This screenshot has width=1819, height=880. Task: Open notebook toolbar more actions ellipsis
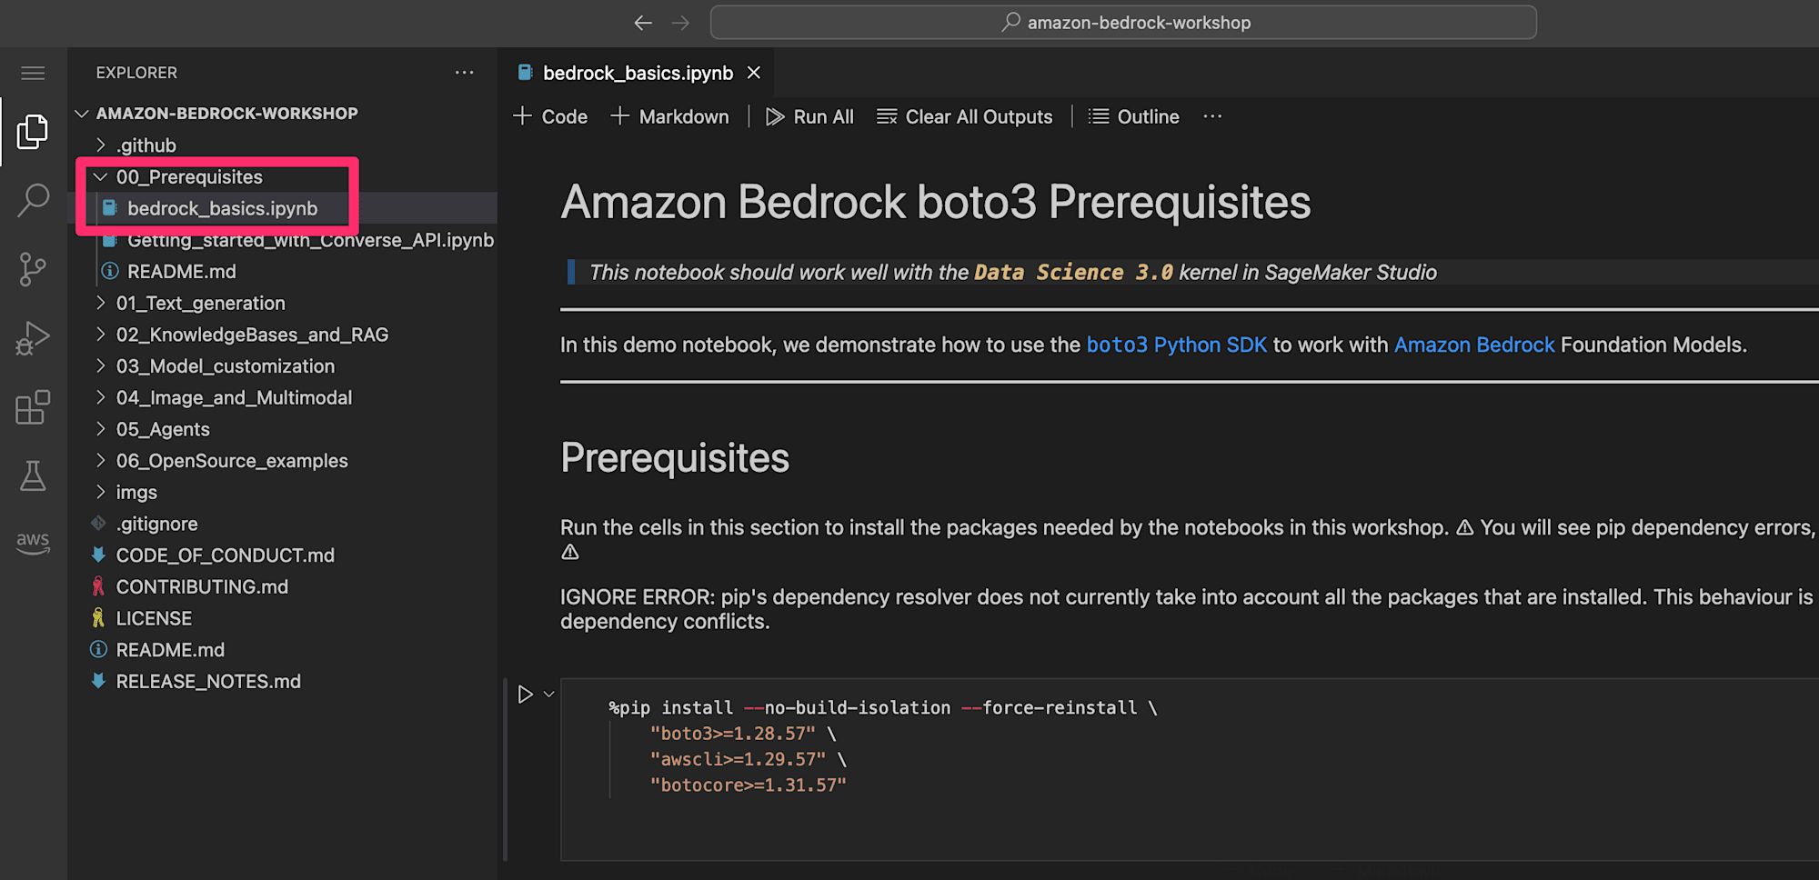click(1212, 116)
